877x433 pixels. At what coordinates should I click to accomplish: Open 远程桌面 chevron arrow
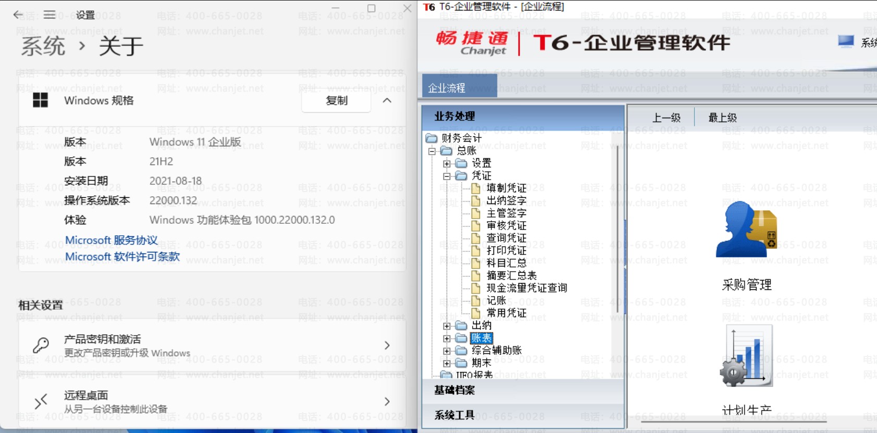click(387, 401)
